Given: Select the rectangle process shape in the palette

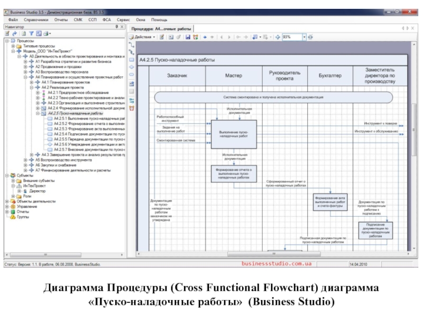Looking at the screenshot, I should click(x=131, y=60).
